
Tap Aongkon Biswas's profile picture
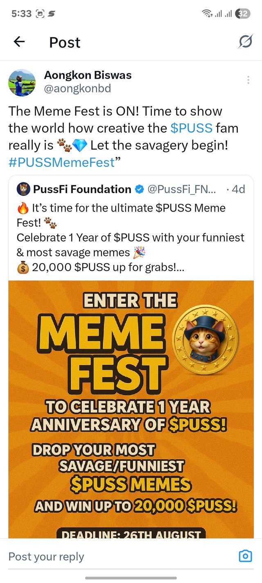point(22,82)
